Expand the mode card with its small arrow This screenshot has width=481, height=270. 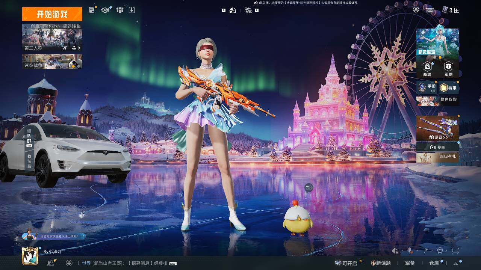(x=80, y=48)
